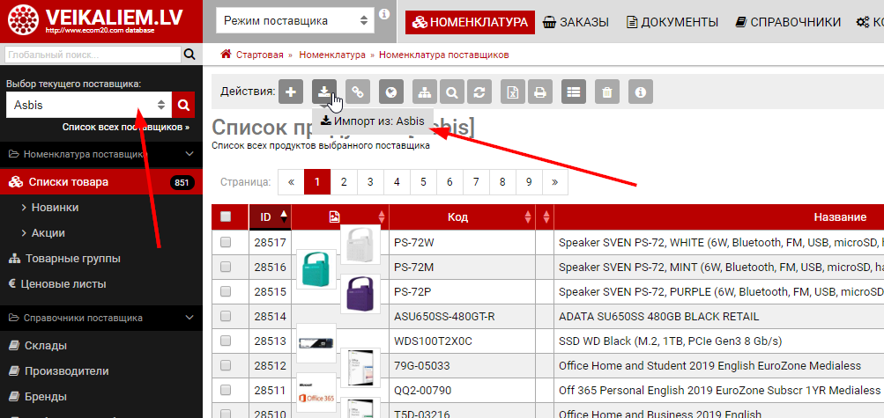The height and width of the screenshot is (418, 884).
Task: Open the Asbis supplier selection dropdown
Action: click(x=88, y=105)
